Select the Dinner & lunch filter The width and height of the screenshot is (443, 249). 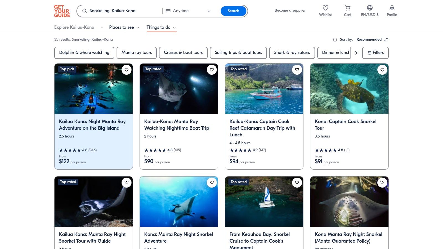[334, 53]
